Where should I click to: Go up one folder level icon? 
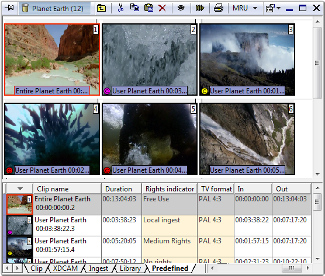coord(101,8)
